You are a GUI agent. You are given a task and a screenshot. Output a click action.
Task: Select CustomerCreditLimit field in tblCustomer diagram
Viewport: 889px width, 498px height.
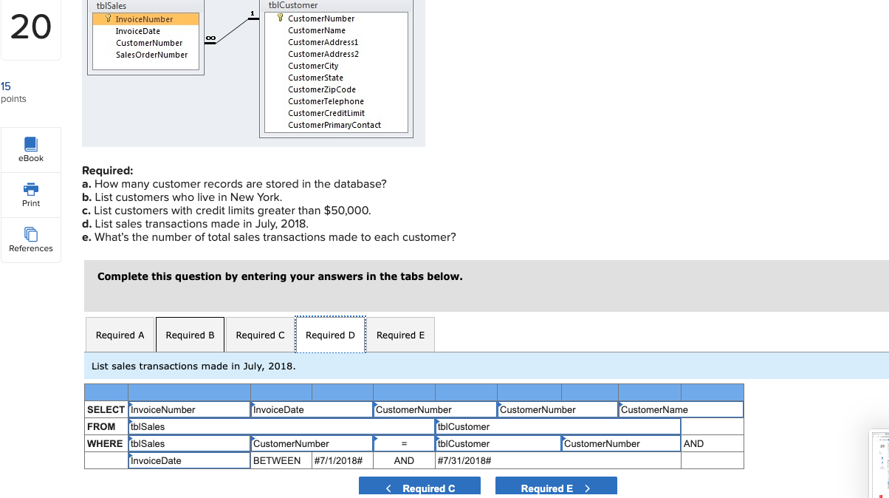[326, 113]
